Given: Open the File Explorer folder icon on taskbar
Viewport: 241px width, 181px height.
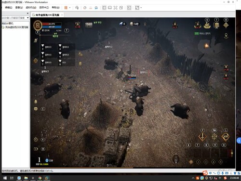Looking at the screenshot, I should click(x=26, y=178).
